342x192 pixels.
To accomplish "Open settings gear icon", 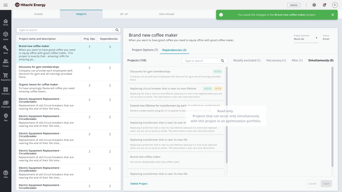I will click(x=314, y=5).
